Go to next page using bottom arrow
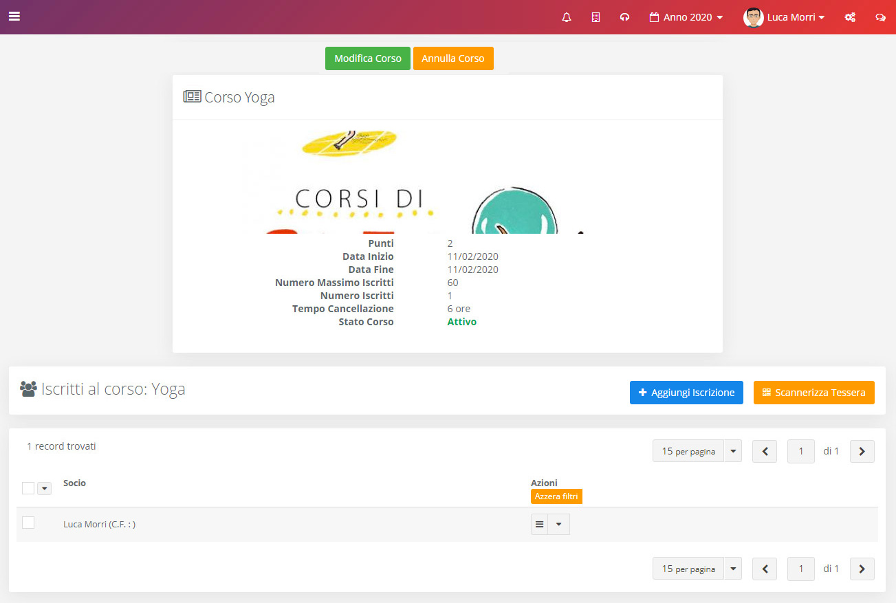The width and height of the screenshot is (896, 603). tap(862, 569)
